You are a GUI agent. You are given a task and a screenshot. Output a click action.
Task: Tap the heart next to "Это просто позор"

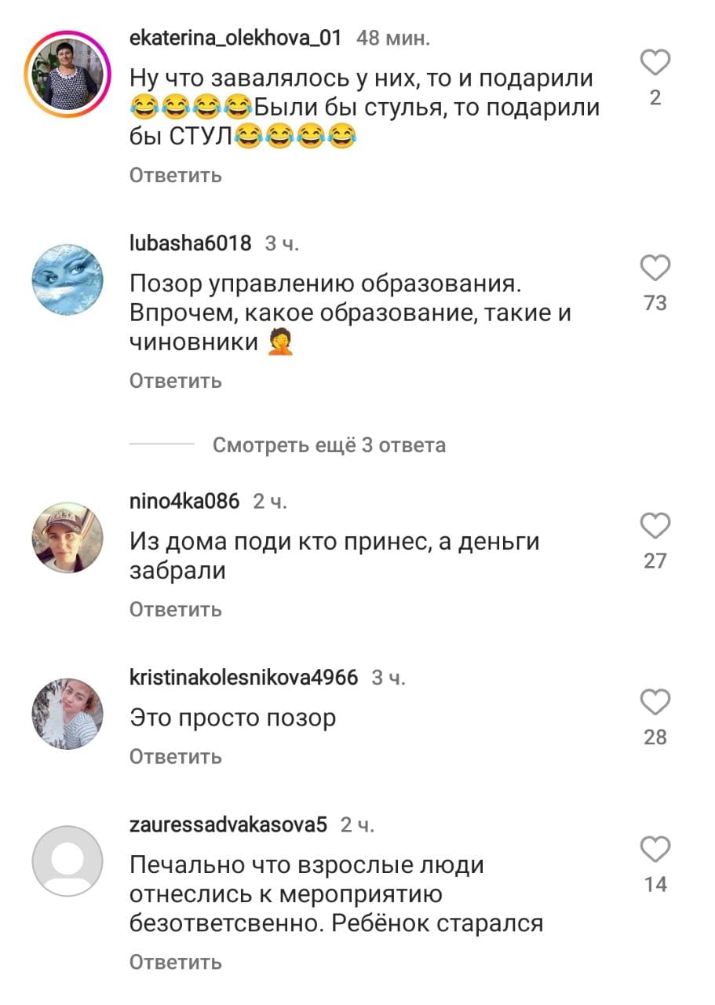pos(655,702)
